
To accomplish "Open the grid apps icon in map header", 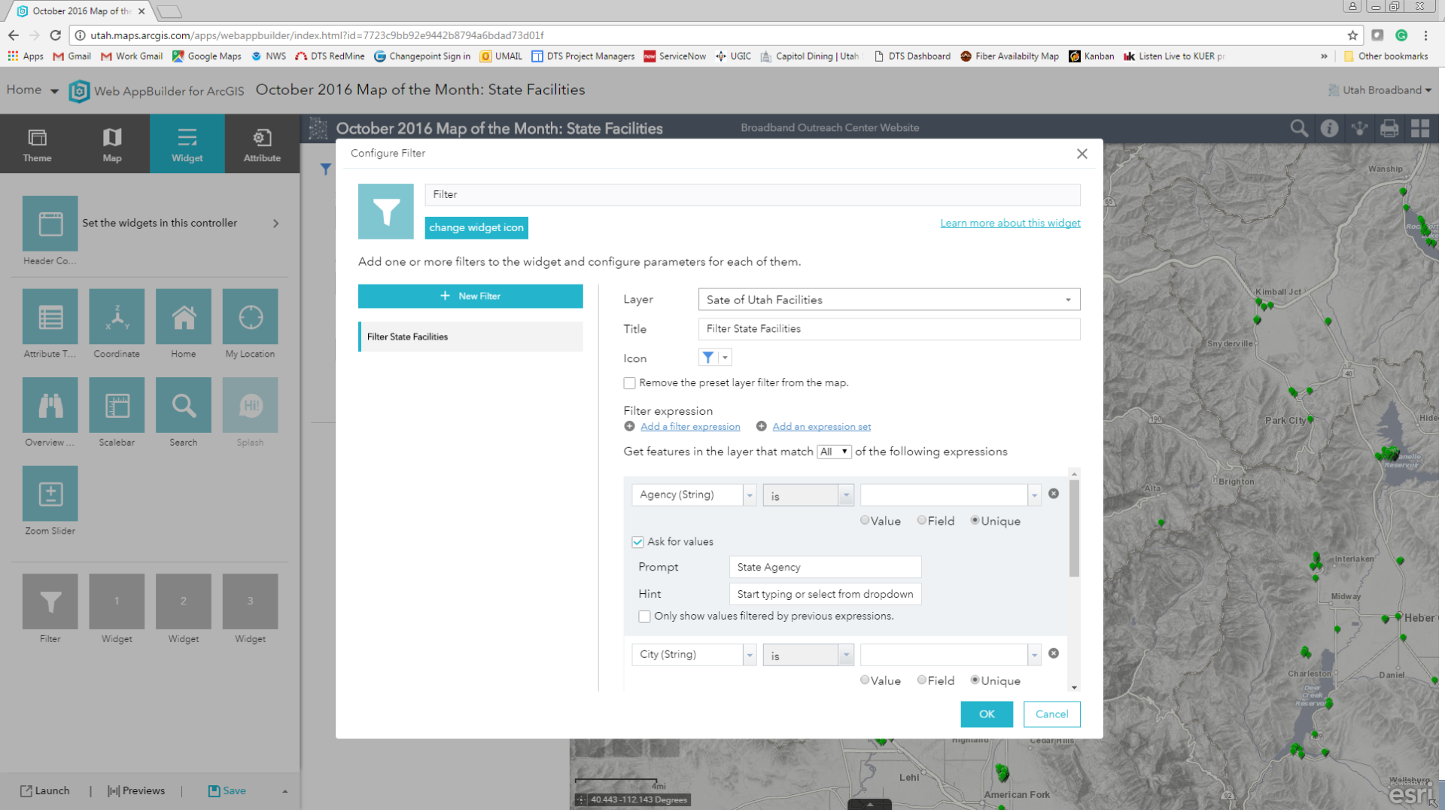I will point(1420,128).
